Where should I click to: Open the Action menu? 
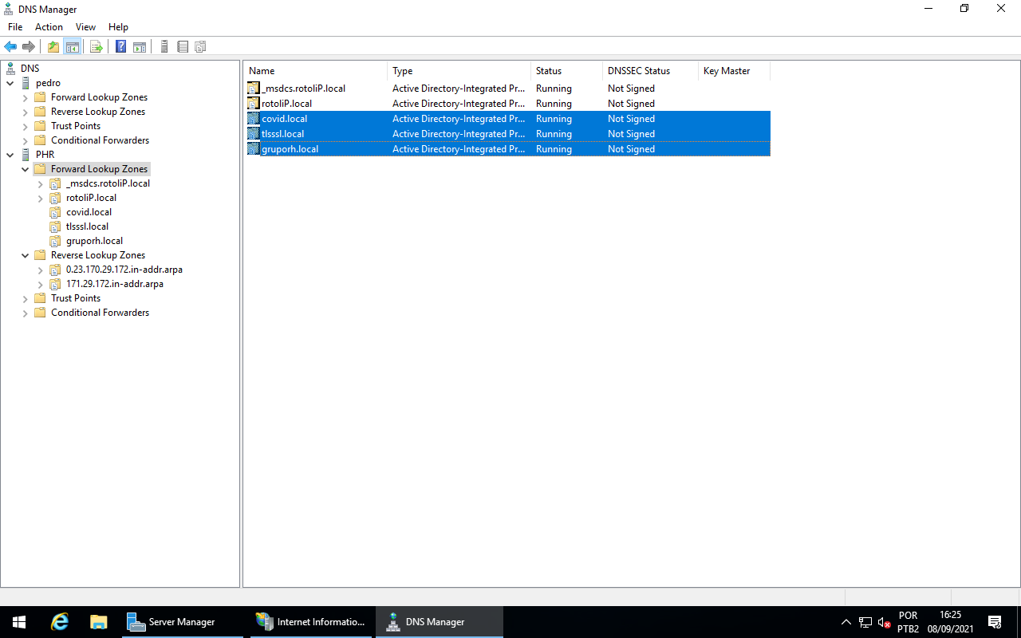coord(49,27)
